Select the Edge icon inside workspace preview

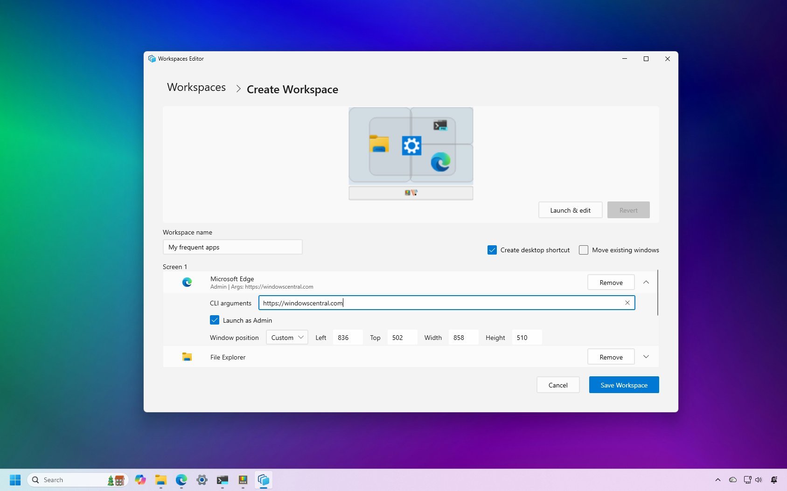pyautogui.click(x=440, y=161)
